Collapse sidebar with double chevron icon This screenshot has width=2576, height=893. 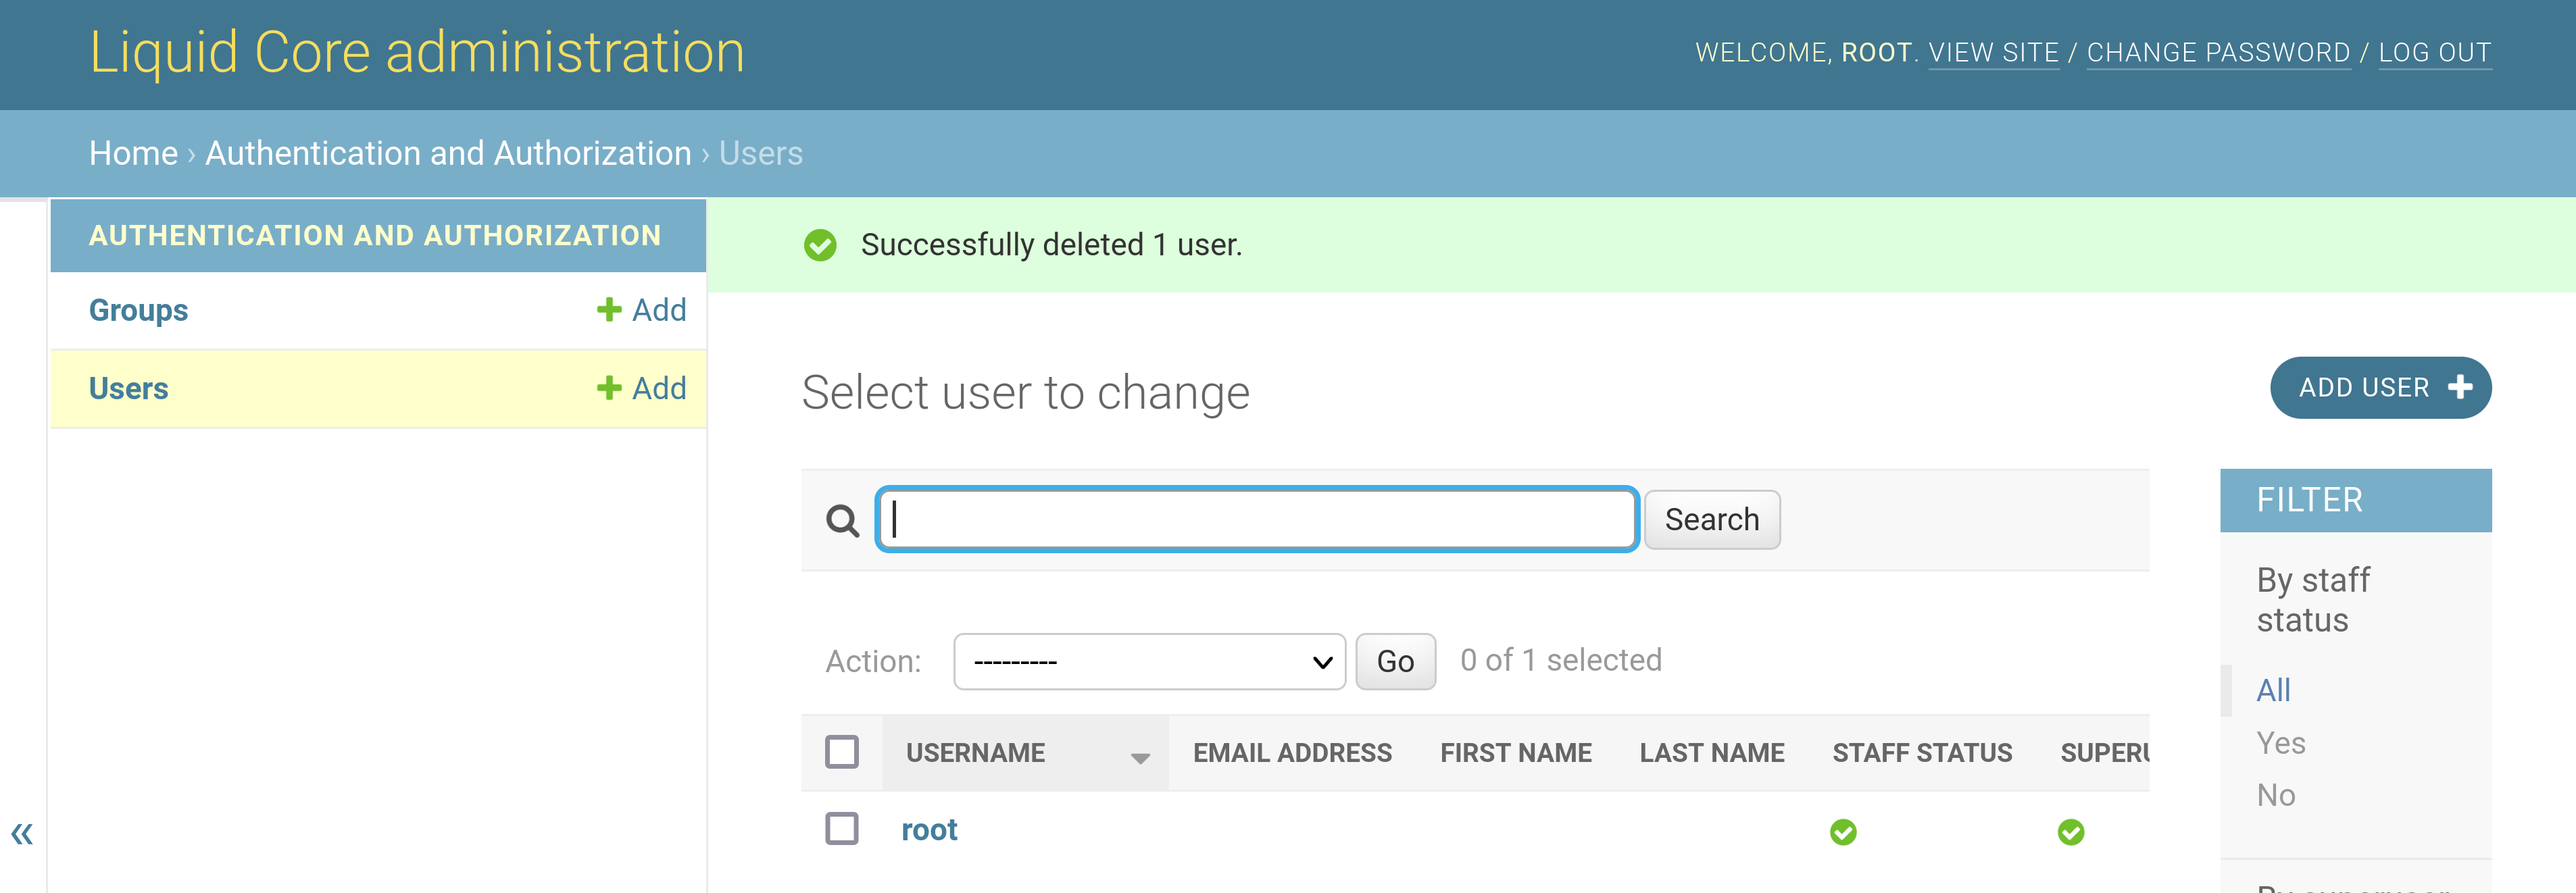tap(22, 833)
